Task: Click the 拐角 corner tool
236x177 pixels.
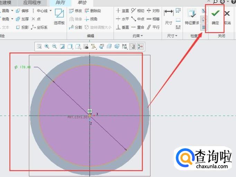Action: [x=91, y=19]
